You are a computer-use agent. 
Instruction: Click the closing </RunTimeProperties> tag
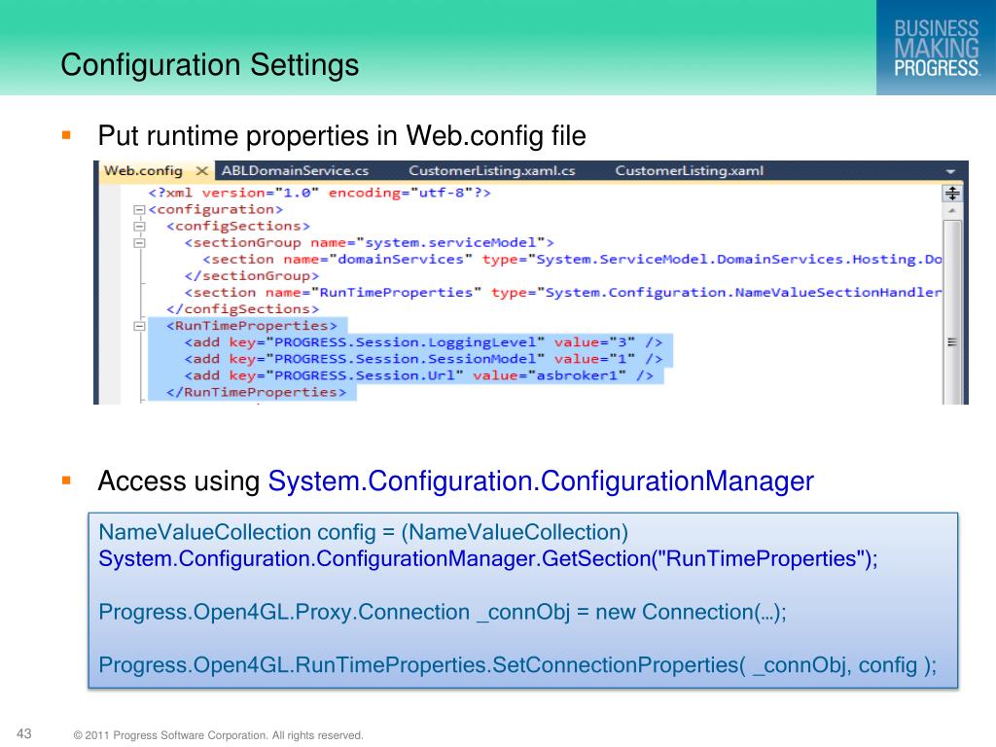click(256, 392)
